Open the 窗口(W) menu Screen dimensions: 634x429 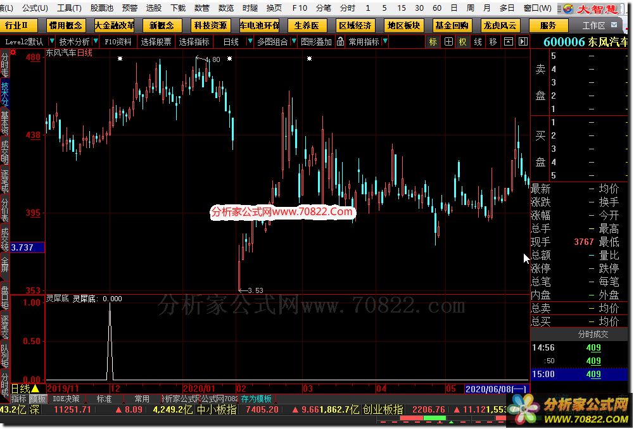click(x=537, y=8)
